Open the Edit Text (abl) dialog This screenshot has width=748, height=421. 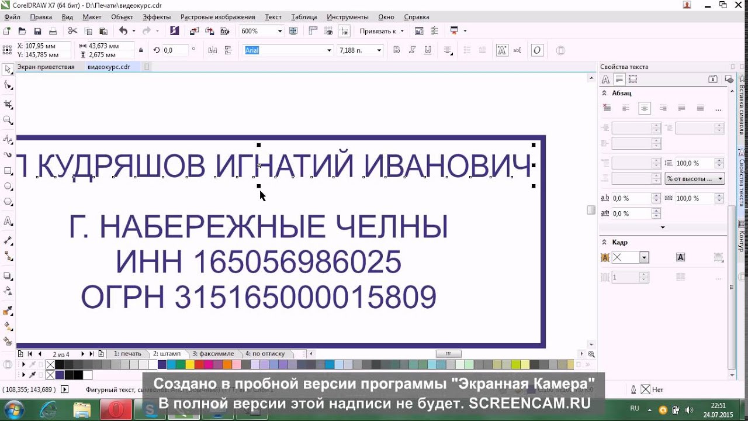[x=517, y=50]
